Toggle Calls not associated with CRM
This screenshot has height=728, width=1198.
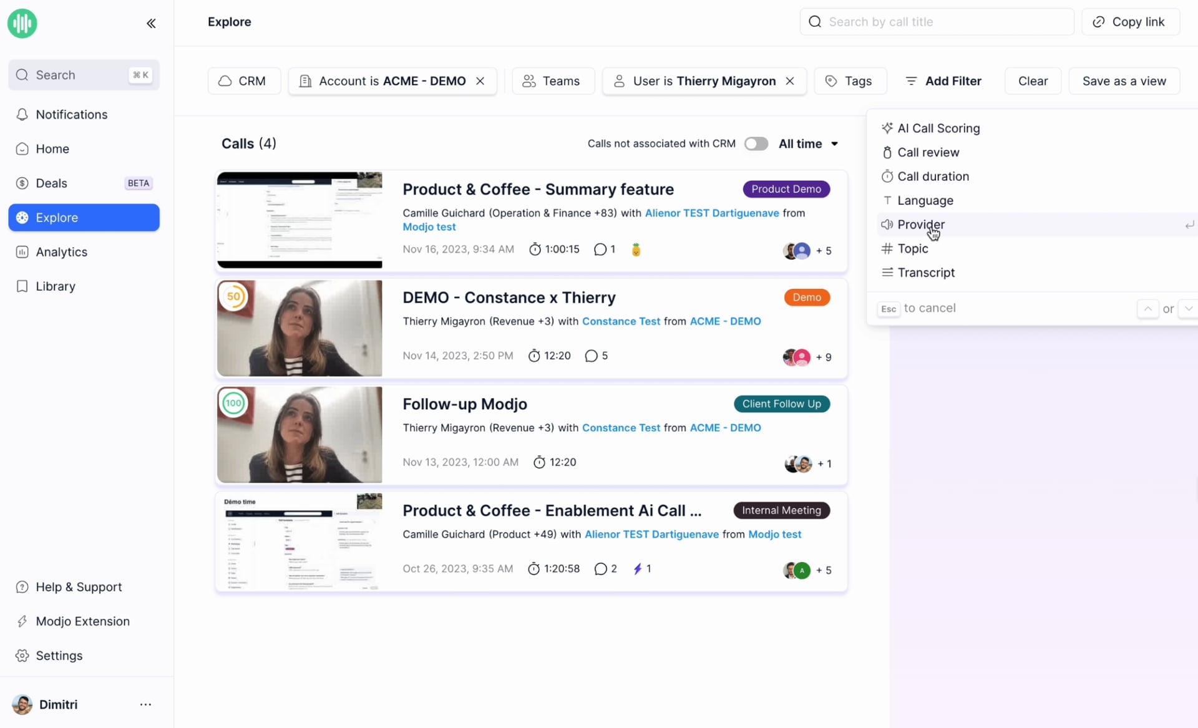[x=756, y=143]
